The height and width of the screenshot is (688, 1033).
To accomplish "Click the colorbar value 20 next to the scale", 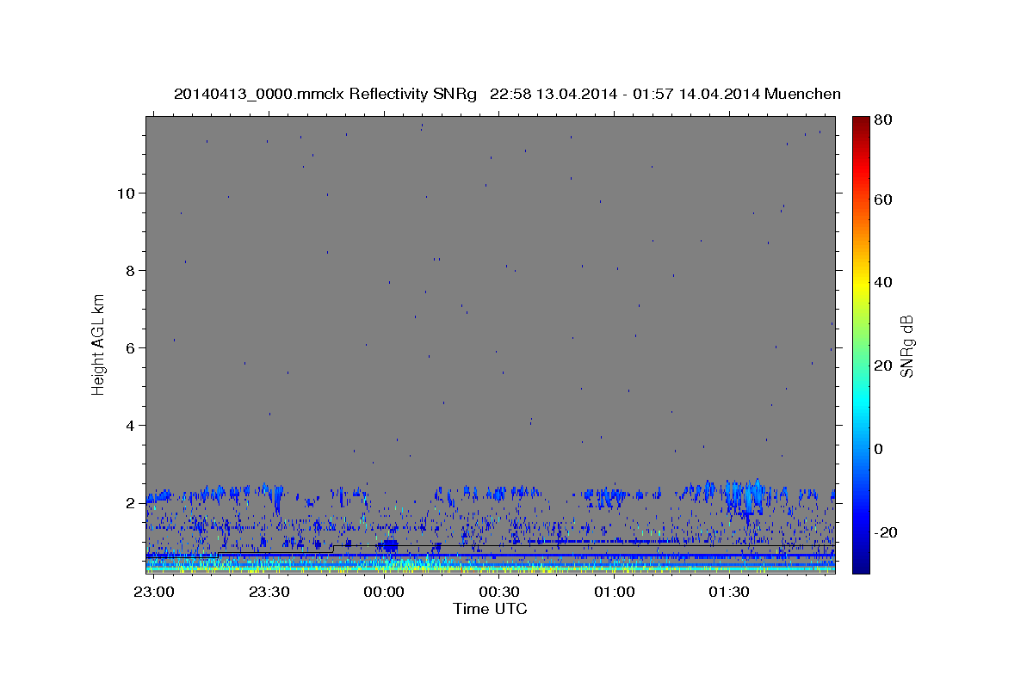I will (883, 365).
